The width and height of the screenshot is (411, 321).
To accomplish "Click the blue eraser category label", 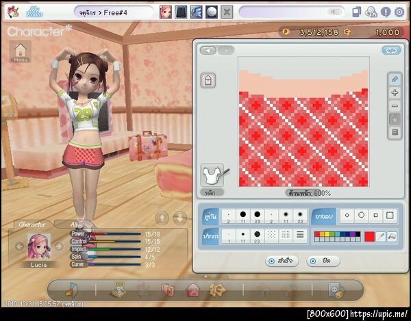I will click(324, 216).
